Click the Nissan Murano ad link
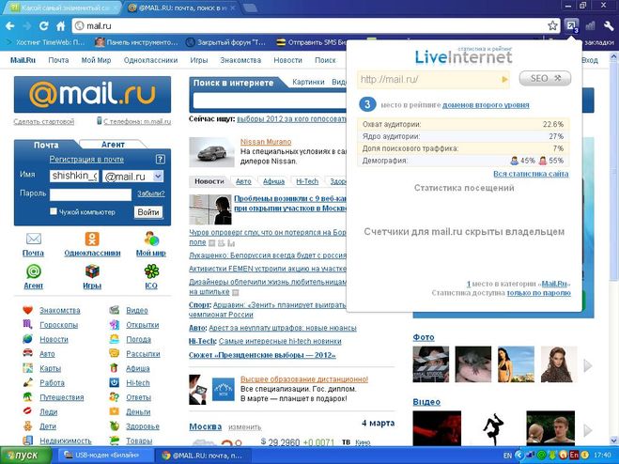The height and width of the screenshot is (464, 619). click(x=266, y=142)
